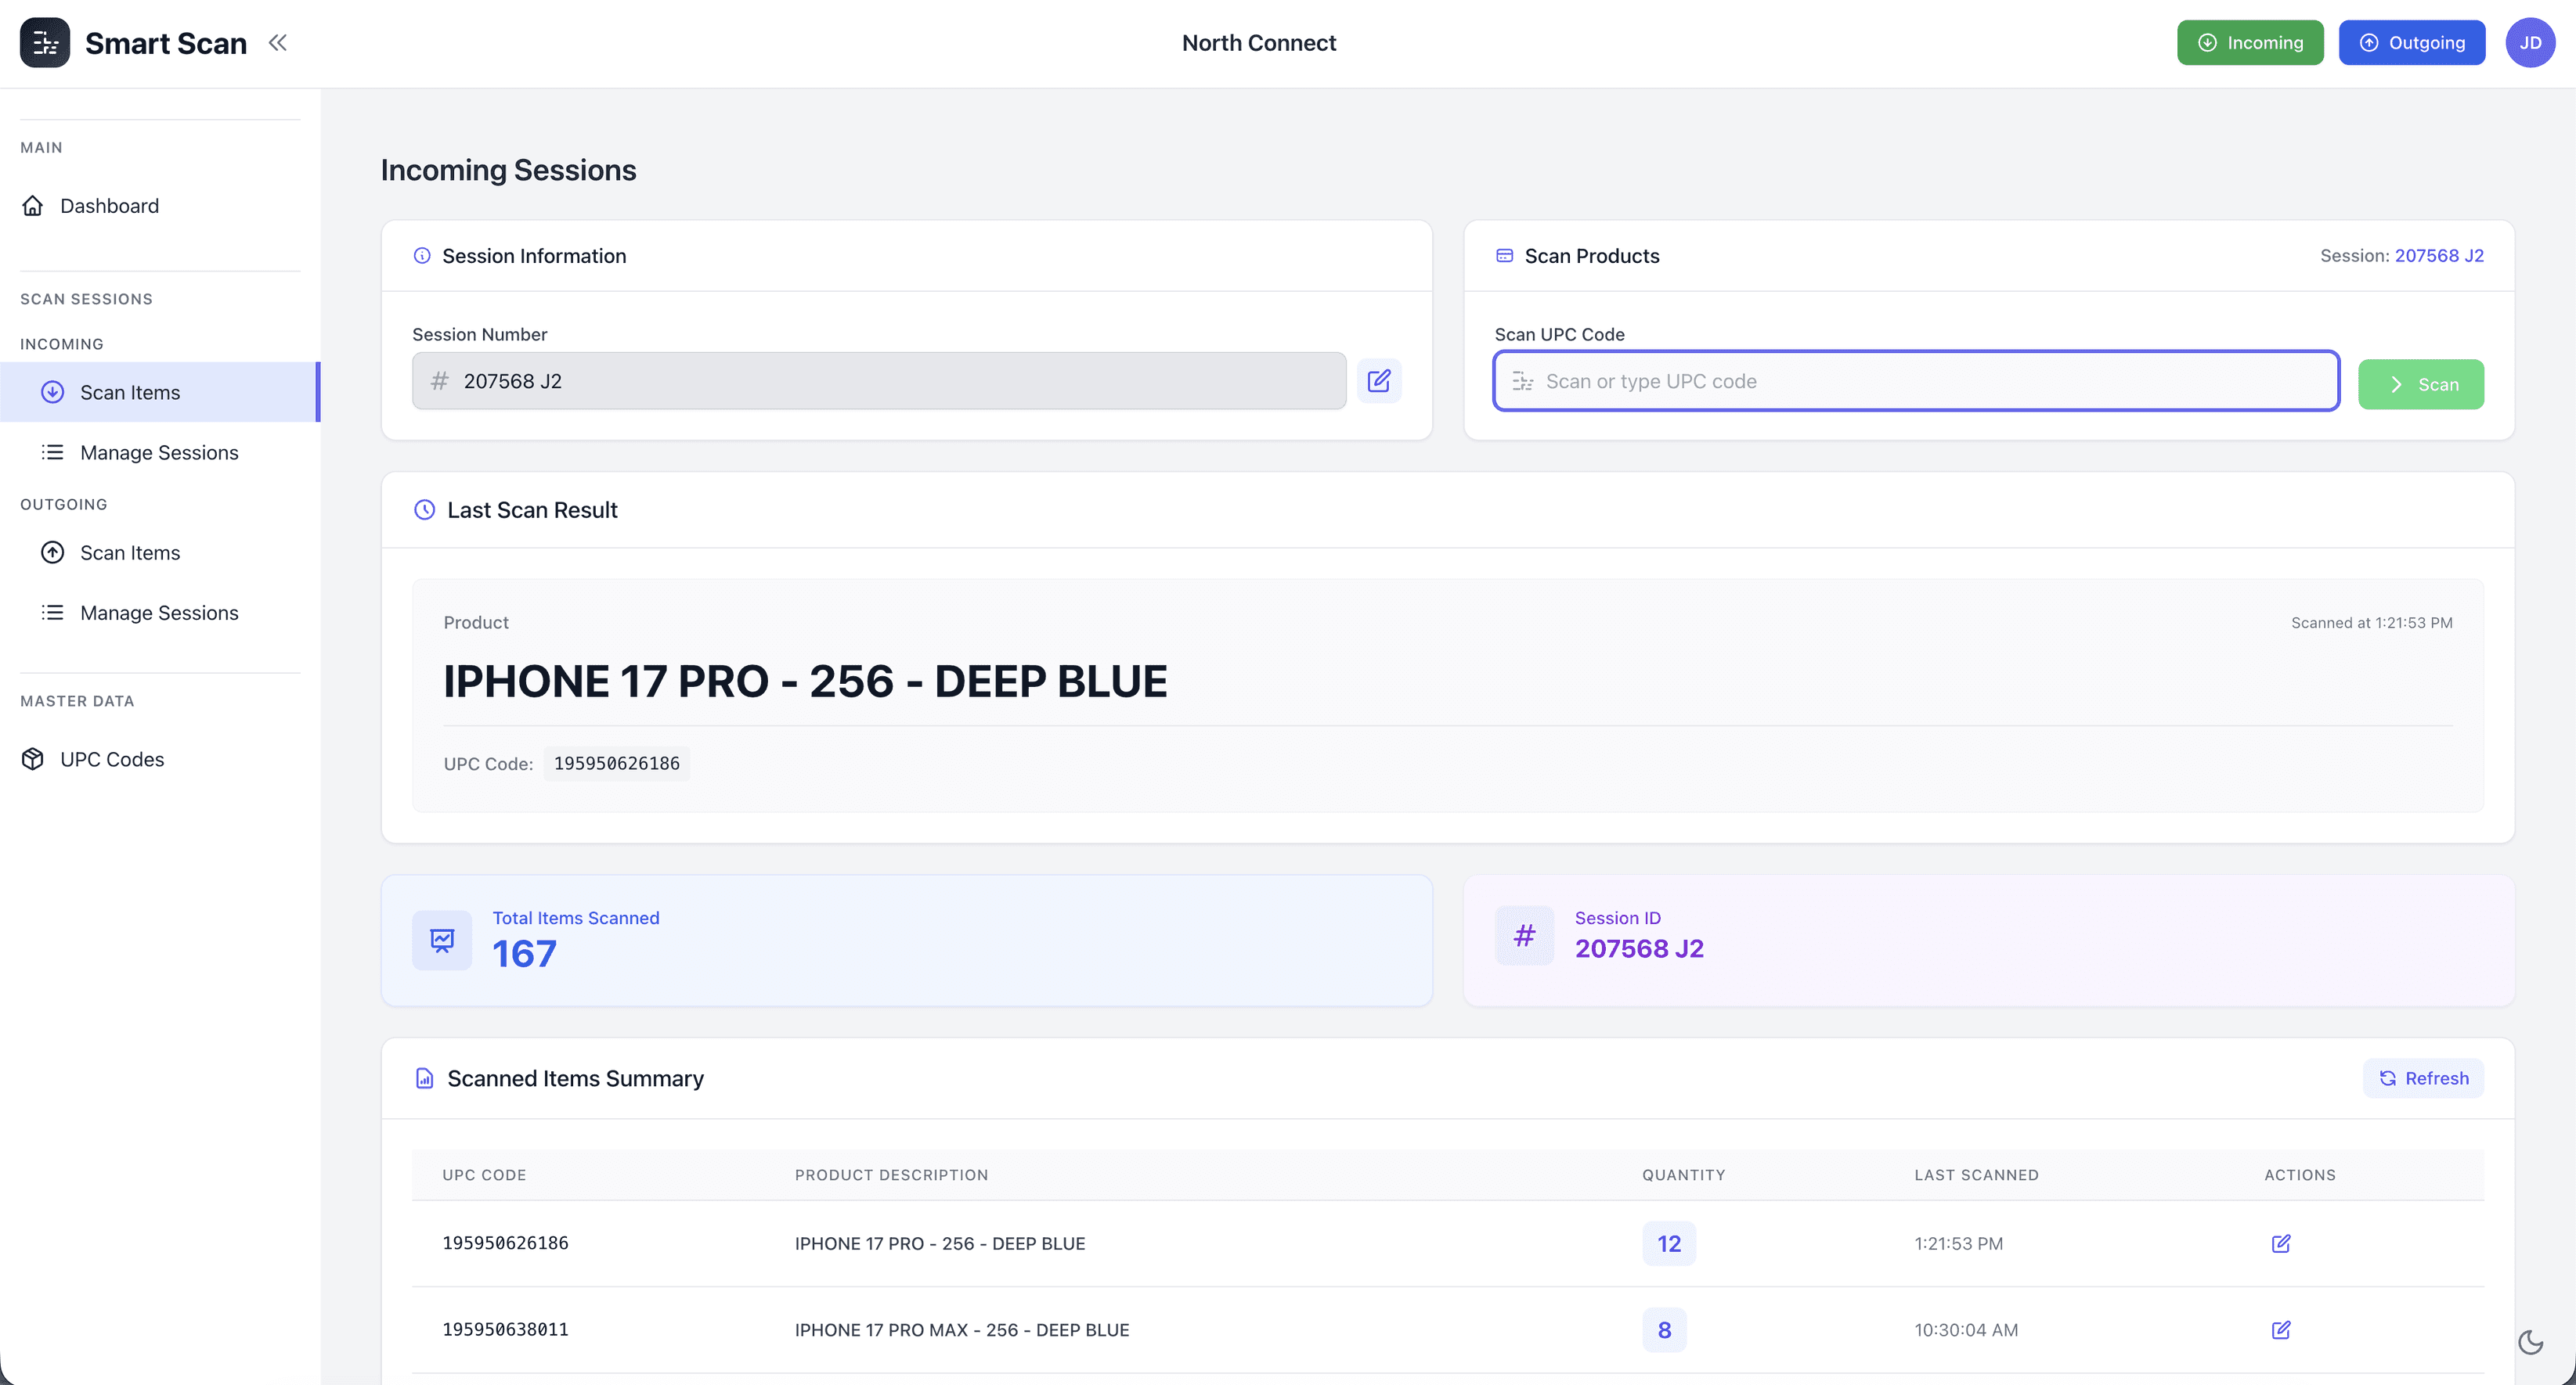
Task: Edit the iPhone 17 Pro Max row
Action: tap(2280, 1330)
